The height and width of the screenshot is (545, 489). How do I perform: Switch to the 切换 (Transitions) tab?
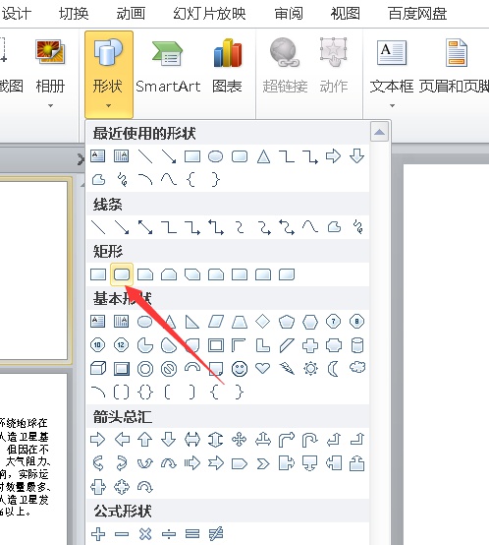pyautogui.click(x=74, y=14)
